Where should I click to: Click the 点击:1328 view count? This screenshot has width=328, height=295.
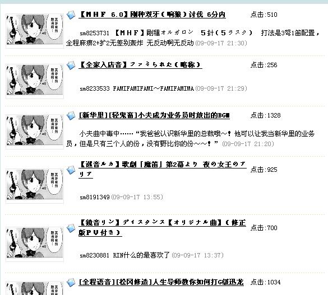pos(265,115)
